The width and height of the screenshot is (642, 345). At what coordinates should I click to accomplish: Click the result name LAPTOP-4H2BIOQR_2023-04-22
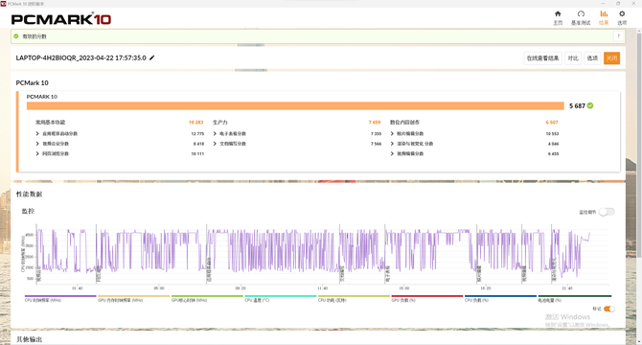(x=81, y=57)
